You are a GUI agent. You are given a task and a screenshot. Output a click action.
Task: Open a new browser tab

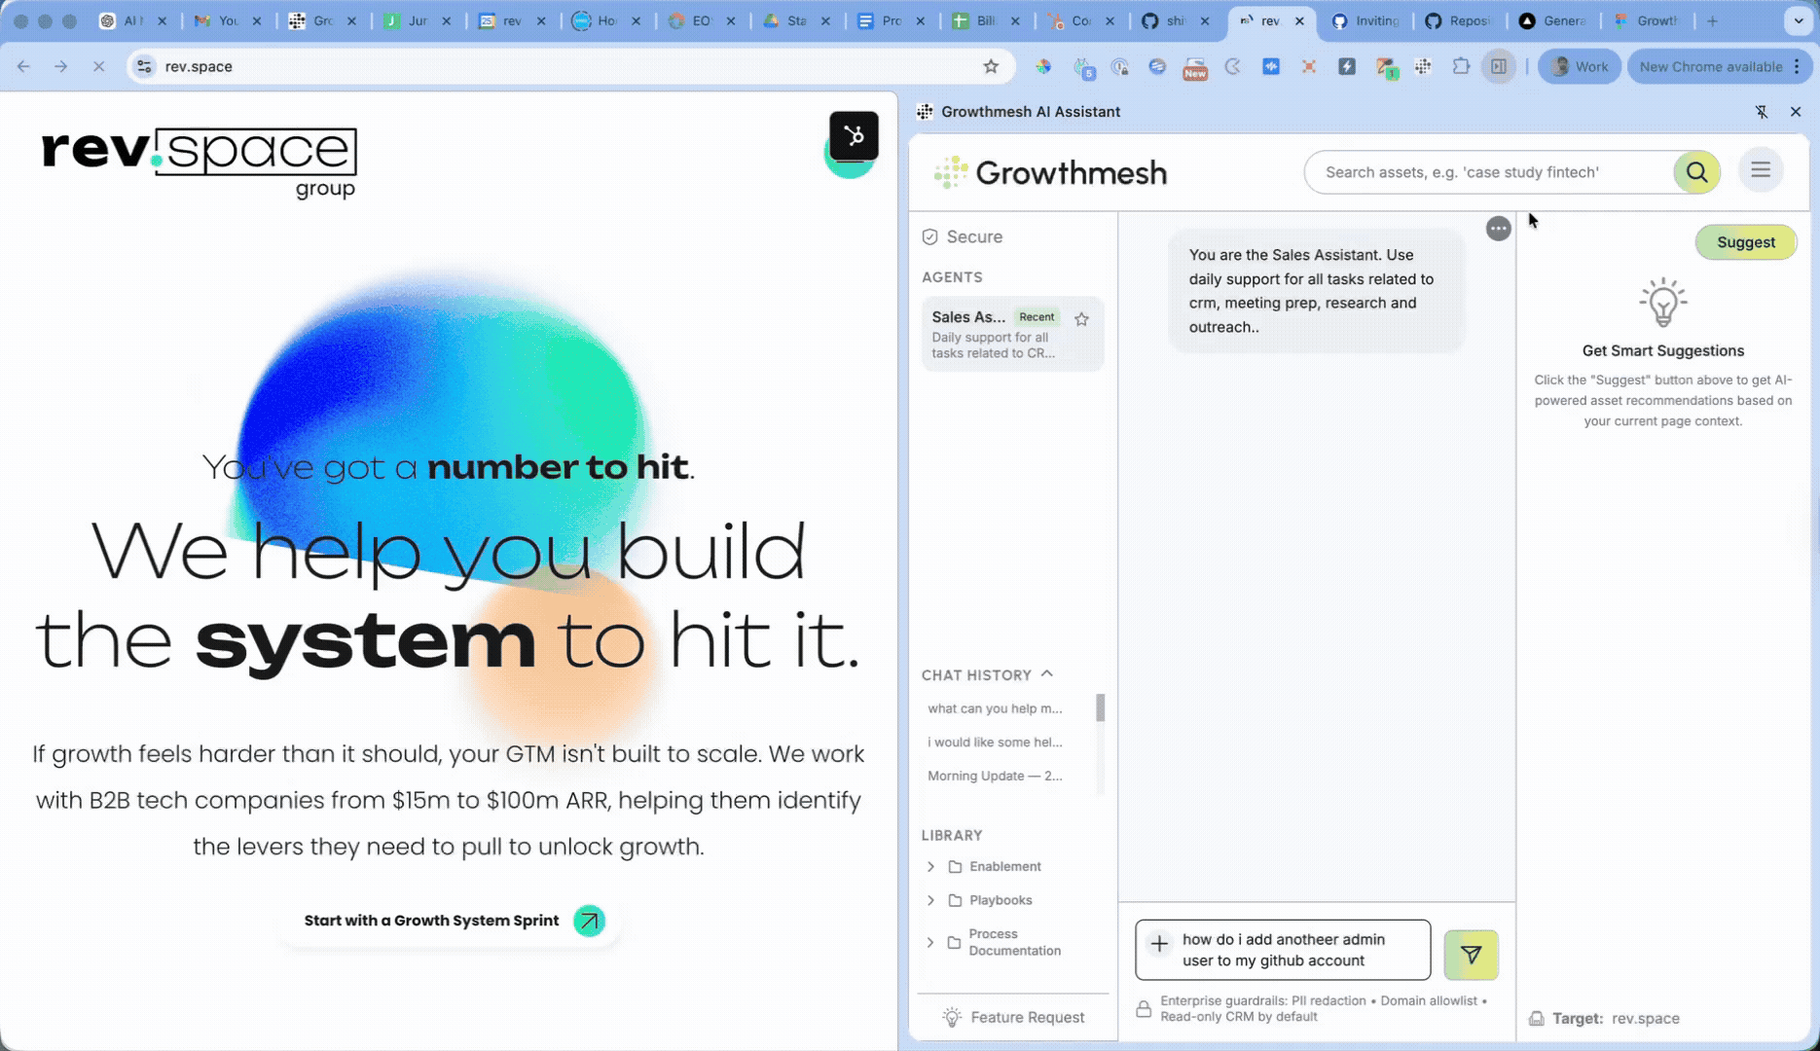click(1712, 20)
